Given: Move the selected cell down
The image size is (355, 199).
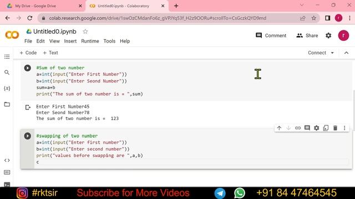Looking at the screenshot, I should tap(288, 128).
